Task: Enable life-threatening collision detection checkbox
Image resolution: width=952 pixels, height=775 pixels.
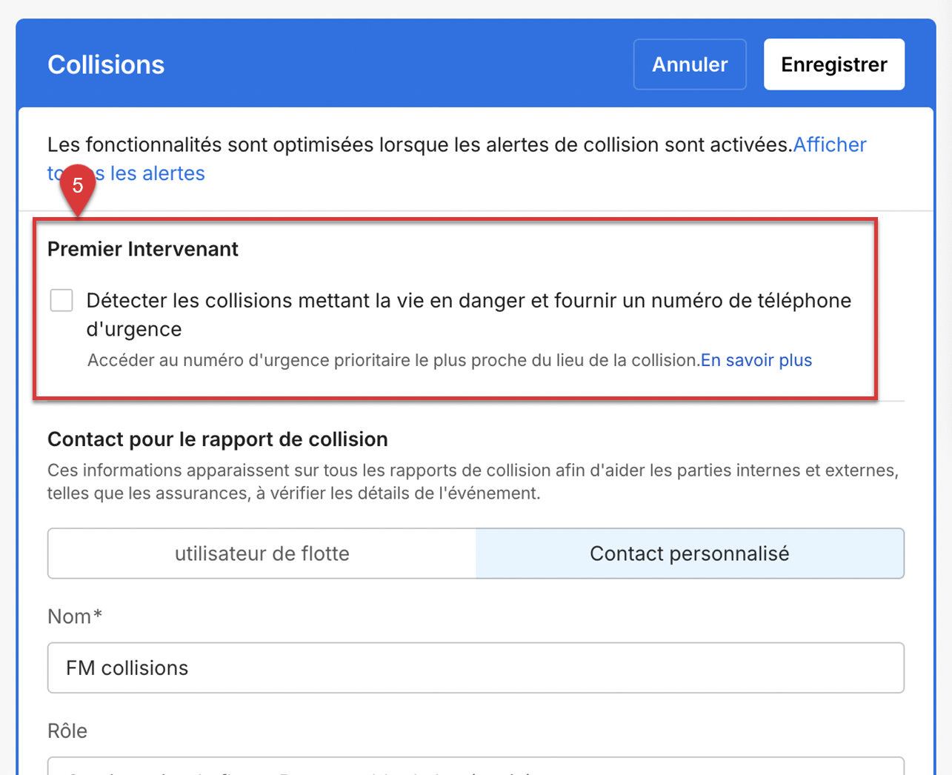Action: tap(61, 301)
